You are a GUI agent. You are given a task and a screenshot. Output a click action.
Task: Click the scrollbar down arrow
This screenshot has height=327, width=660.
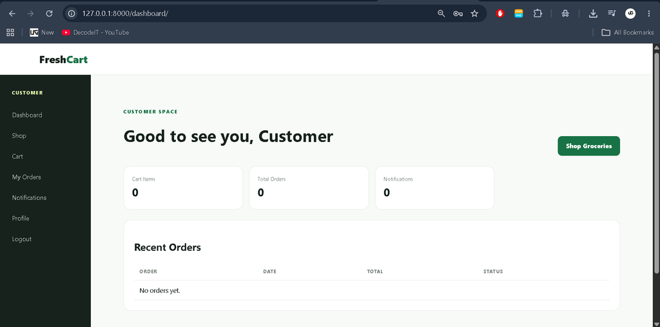pyautogui.click(x=656, y=323)
